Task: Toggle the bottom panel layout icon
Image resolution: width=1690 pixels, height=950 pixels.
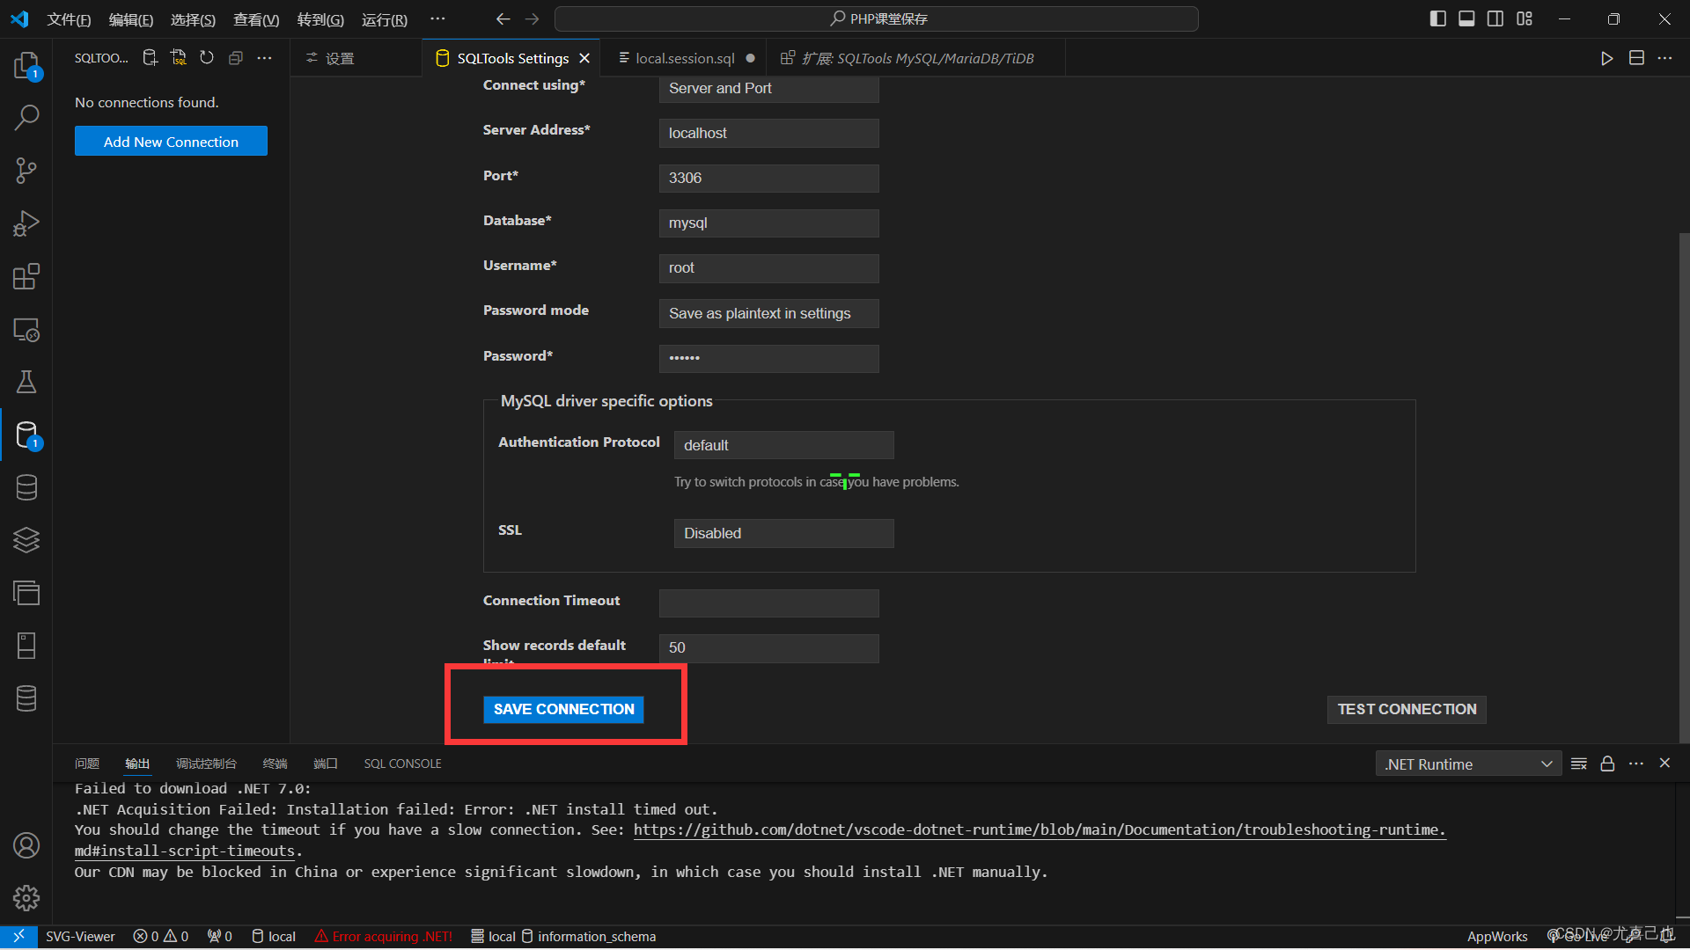Action: [x=1466, y=18]
